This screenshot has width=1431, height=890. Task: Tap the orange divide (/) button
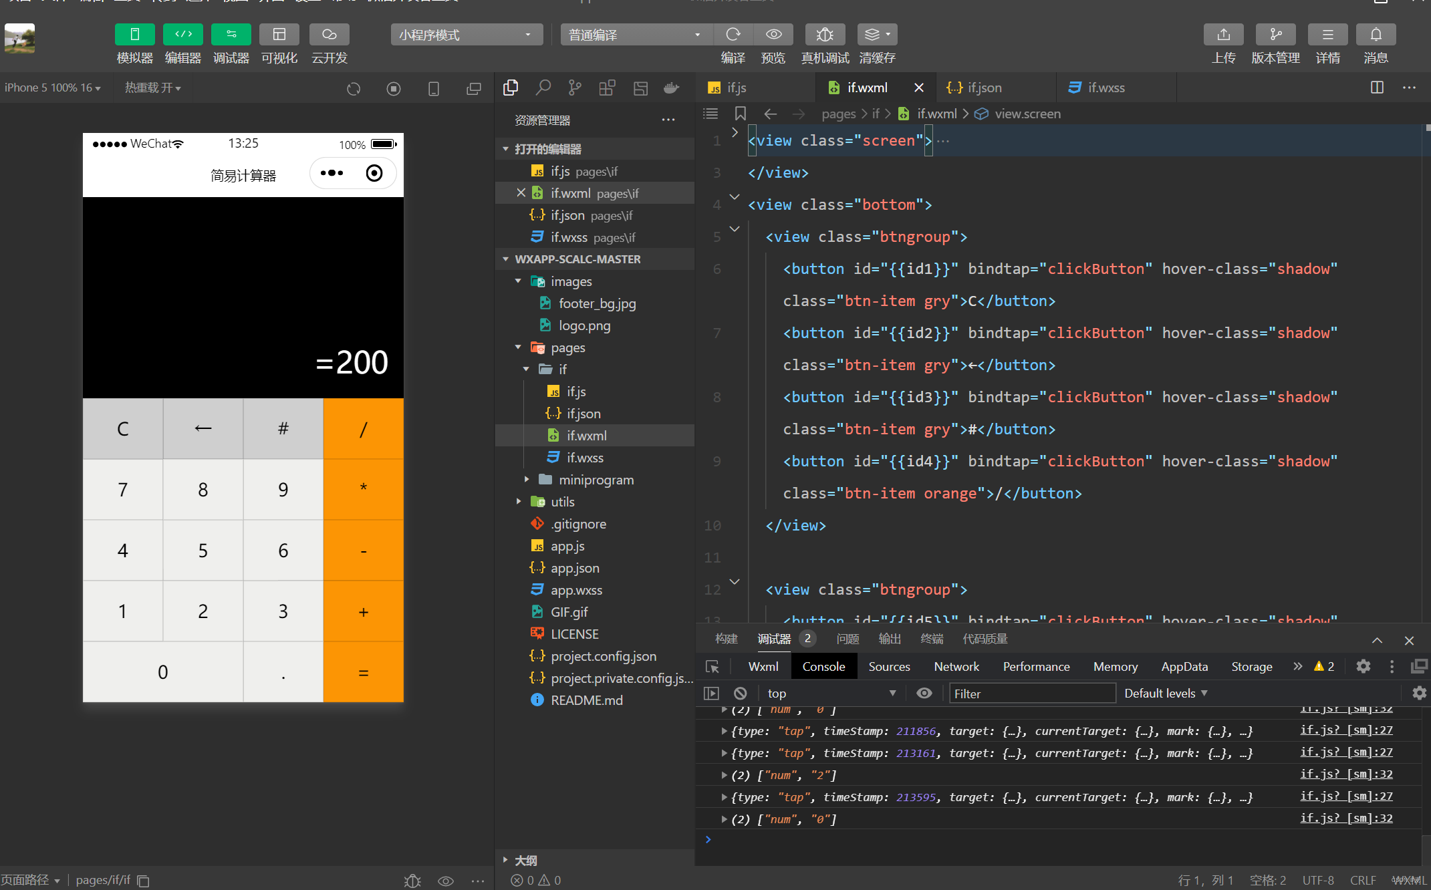click(x=364, y=429)
